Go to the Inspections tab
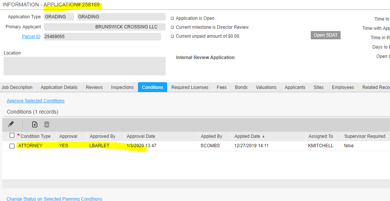This screenshot has width=390, height=201. click(x=122, y=87)
